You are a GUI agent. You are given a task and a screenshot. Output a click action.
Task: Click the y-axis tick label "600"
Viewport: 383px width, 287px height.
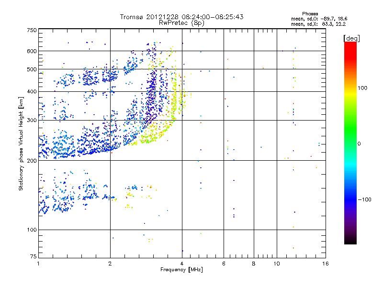[32, 51]
